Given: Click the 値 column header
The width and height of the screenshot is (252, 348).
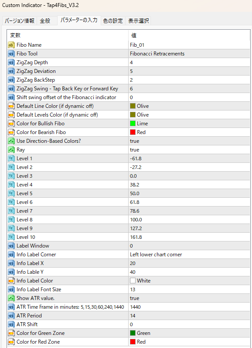Looking at the screenshot, I should coord(134,35).
